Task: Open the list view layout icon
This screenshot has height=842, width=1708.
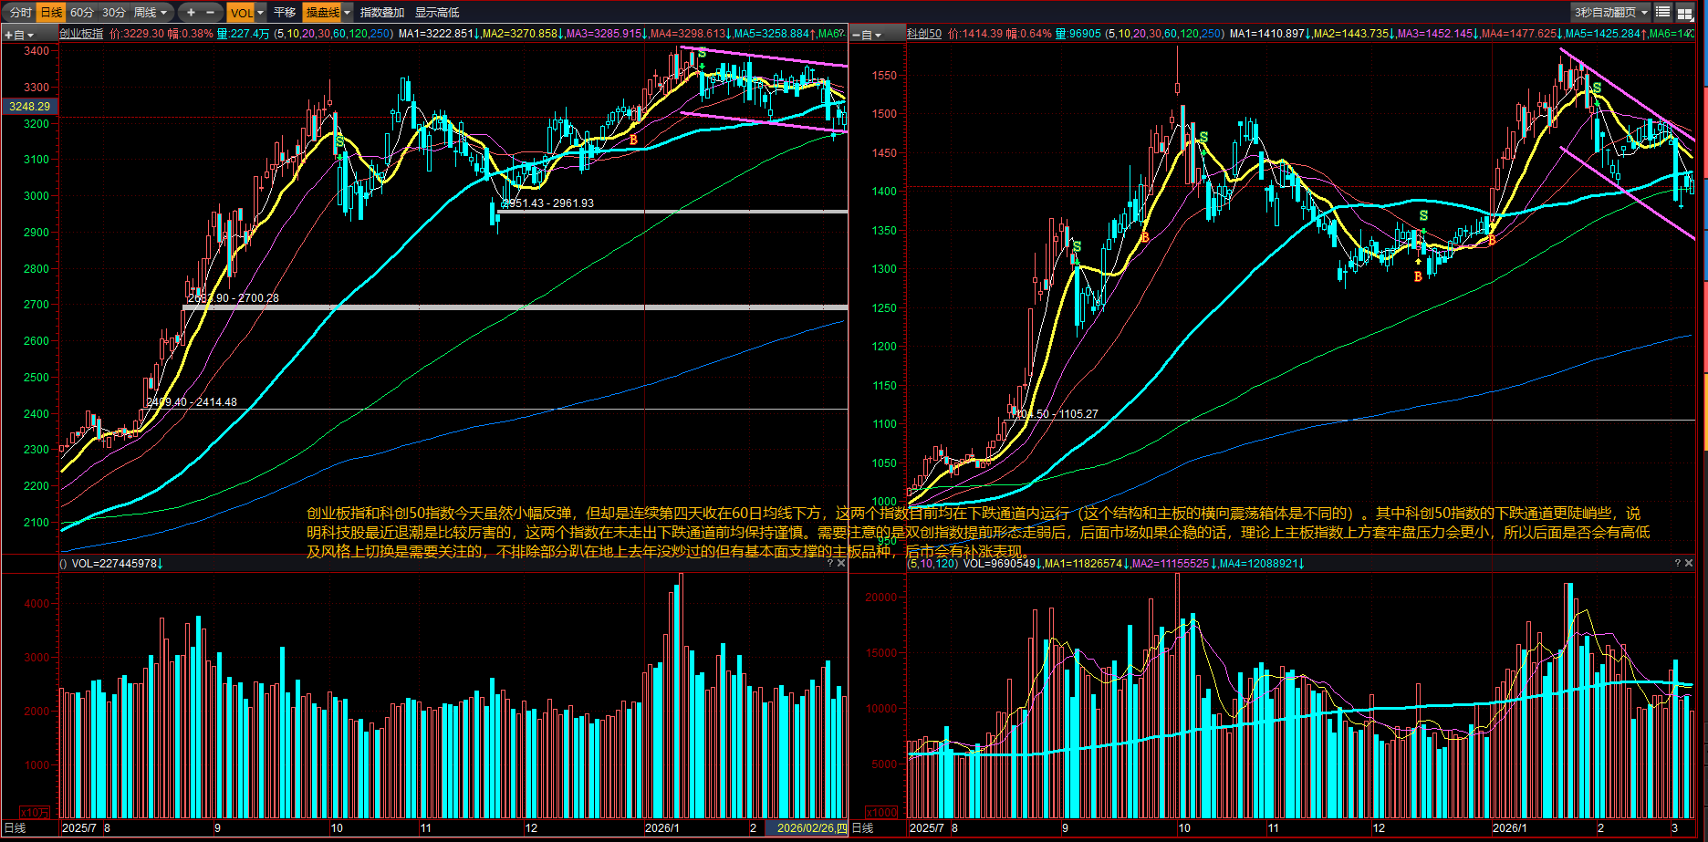Action: click(x=1663, y=12)
